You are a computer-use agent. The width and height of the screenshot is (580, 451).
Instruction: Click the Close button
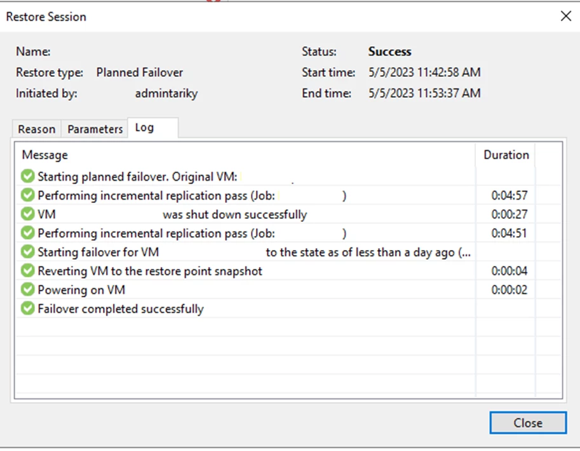coord(528,422)
